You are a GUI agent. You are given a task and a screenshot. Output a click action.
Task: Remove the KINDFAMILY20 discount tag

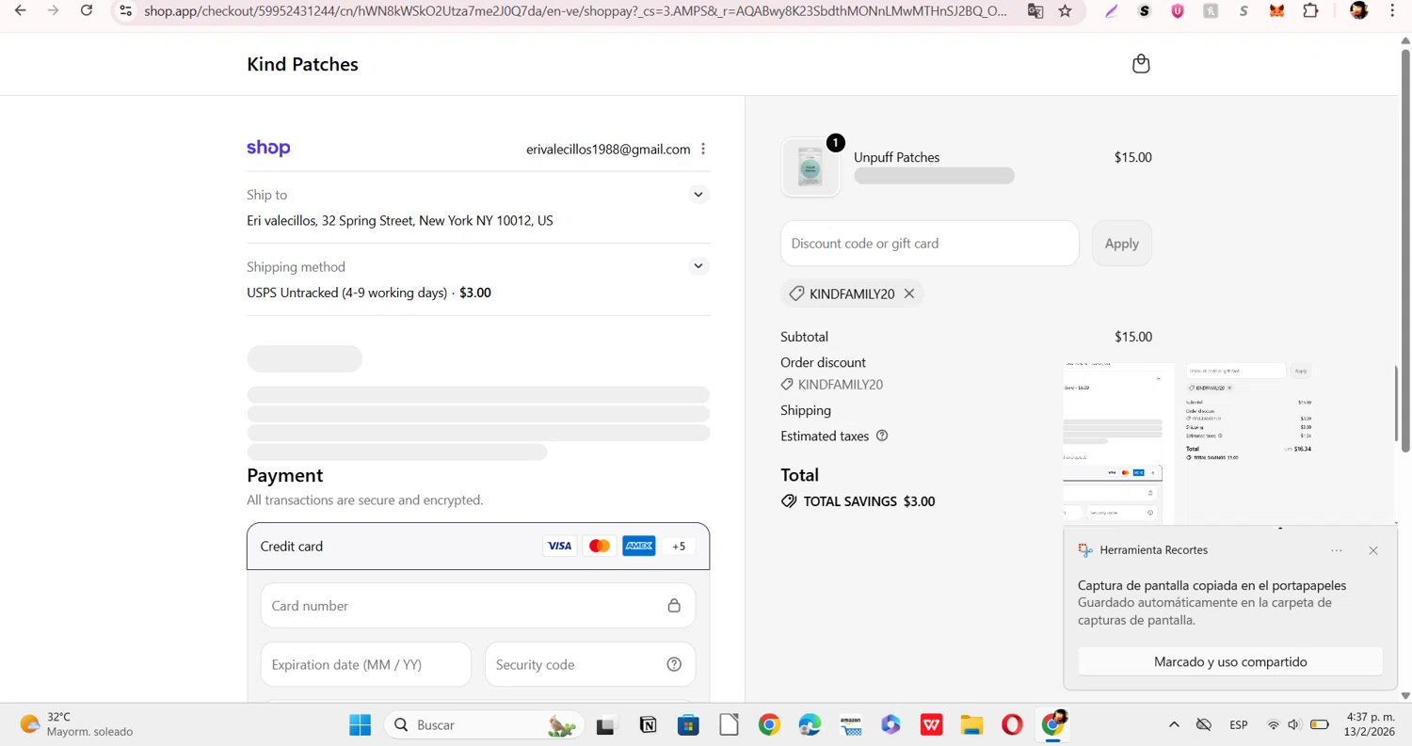[909, 294]
